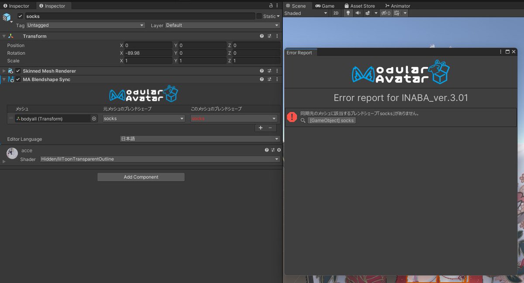Open acce material help icon
This screenshot has width=524, height=283.
tap(267, 150)
